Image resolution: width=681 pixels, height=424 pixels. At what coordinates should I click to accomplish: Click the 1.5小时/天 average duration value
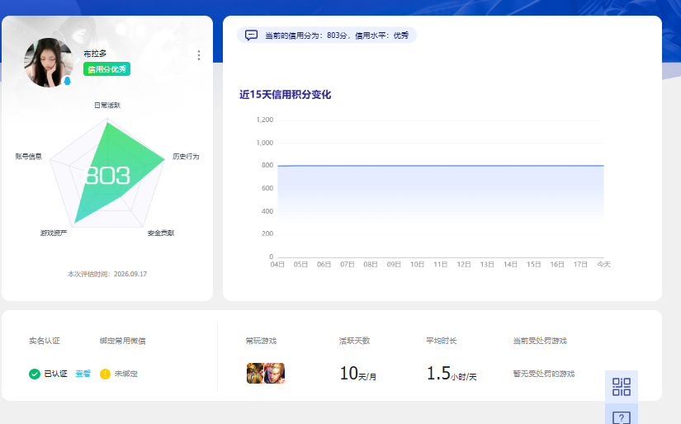452,374
